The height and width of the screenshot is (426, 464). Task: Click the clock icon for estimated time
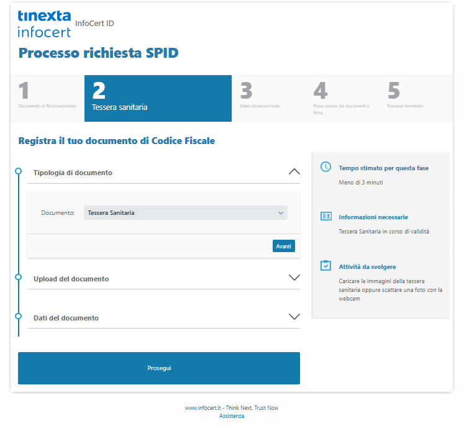pos(325,167)
